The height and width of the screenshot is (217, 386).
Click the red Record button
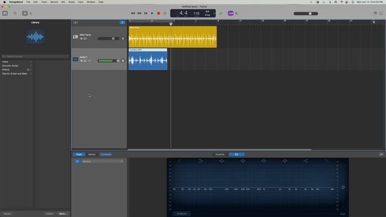click(x=159, y=13)
